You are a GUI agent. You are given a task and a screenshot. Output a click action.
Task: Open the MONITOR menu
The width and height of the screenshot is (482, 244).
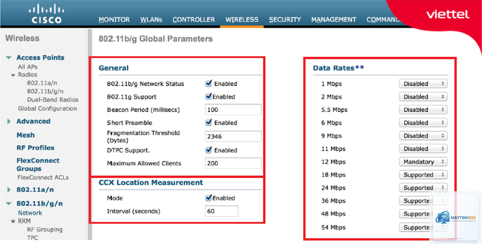(114, 20)
